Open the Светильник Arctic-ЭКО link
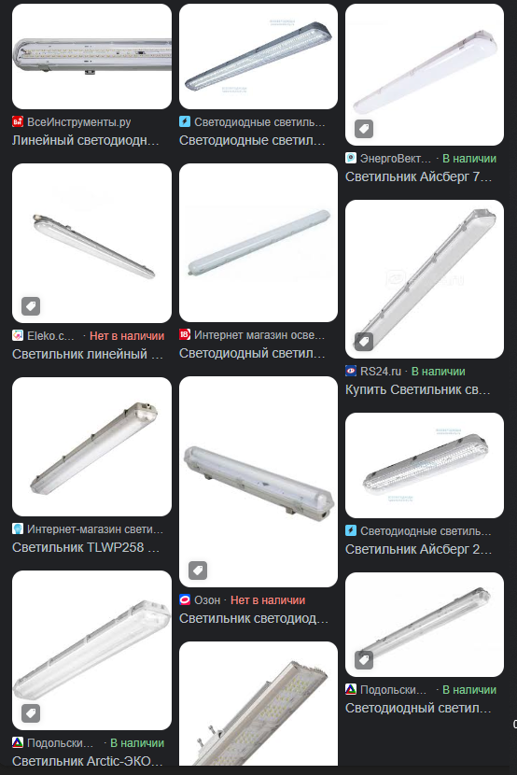 87,761
